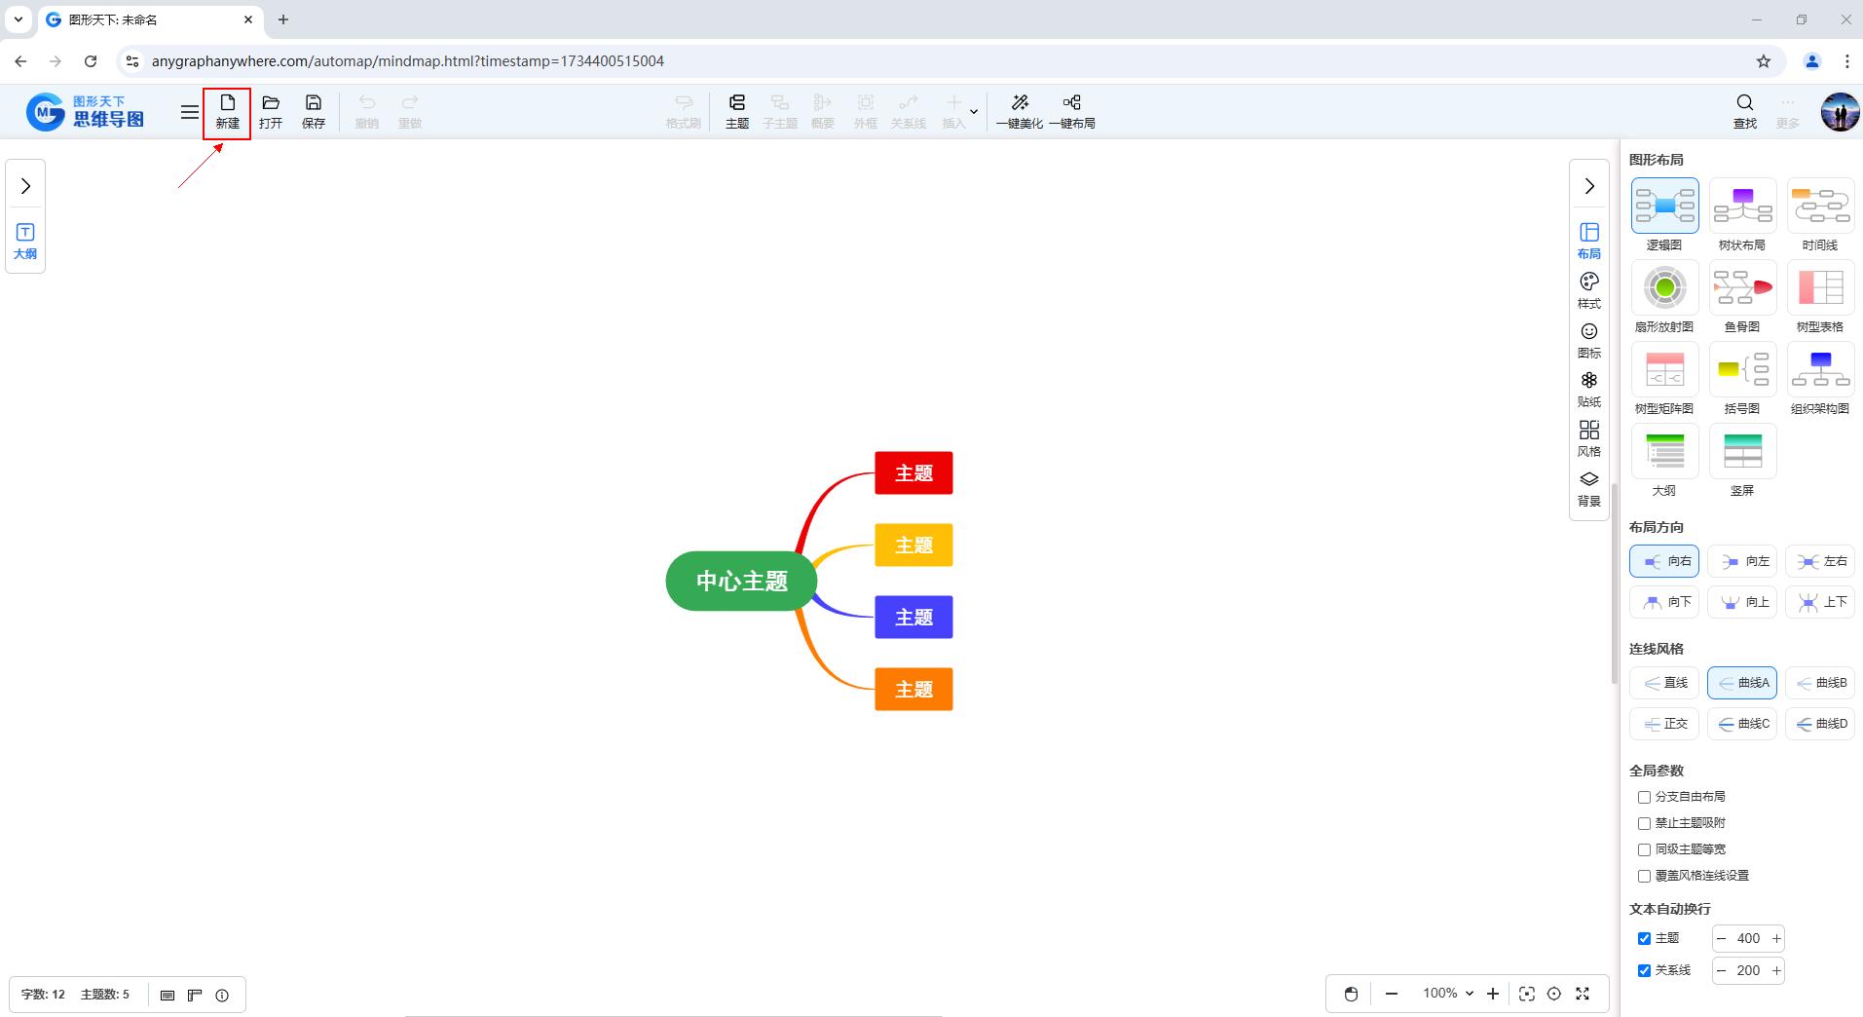
Task: Choose the 鱼骨图 fishbone layout thumbnail
Action: 1742,288
